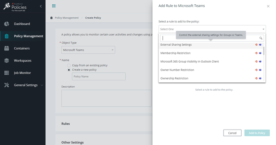The width and height of the screenshot is (276, 145).
Task: Click the Job Monitor server icon
Action: pos(7,72)
